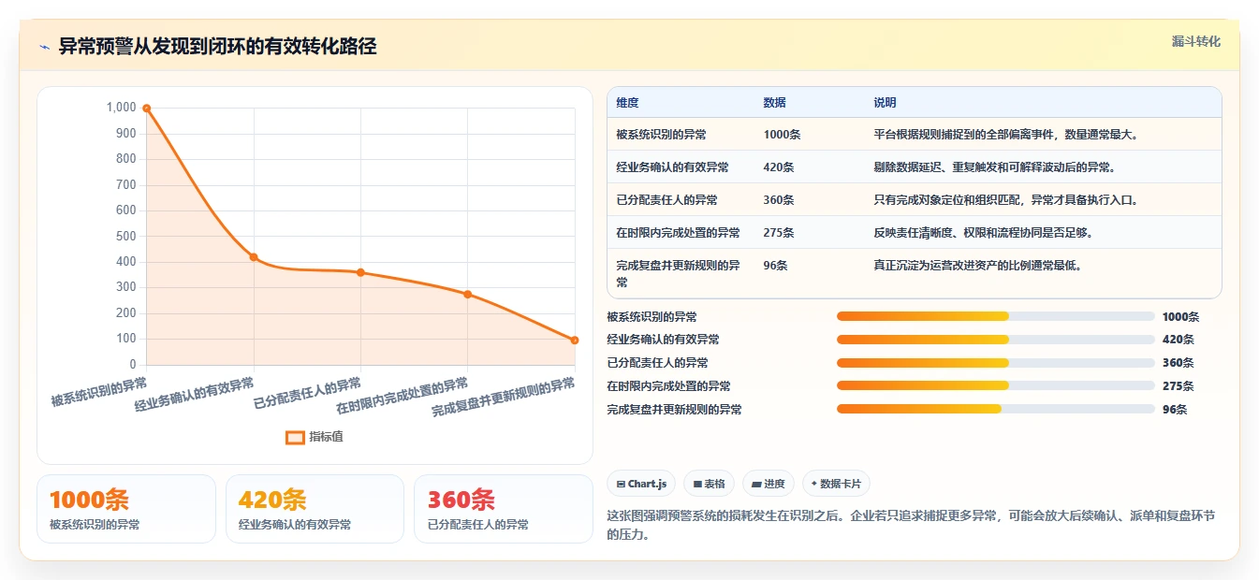Viewport: 1259px width, 580px height.
Task: Click the progress value 360条
Action: tap(1178, 363)
